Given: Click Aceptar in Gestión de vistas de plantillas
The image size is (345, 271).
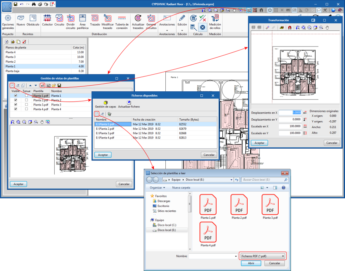Looking at the screenshot, I should [19, 184].
